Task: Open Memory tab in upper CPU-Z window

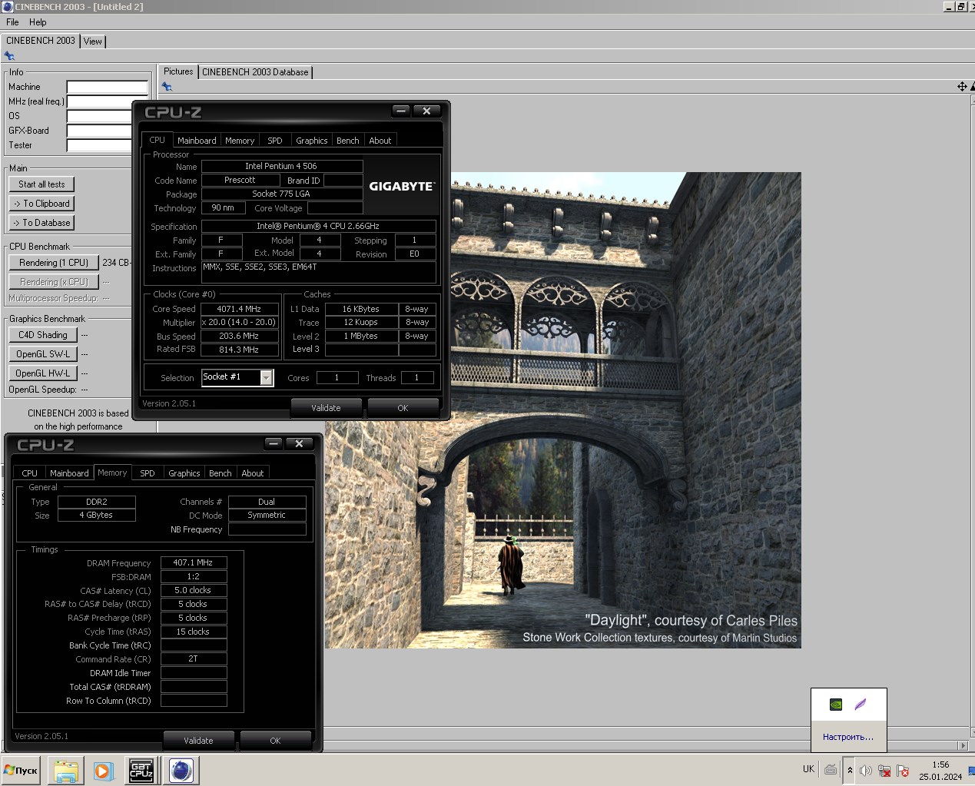Action: coord(240,141)
